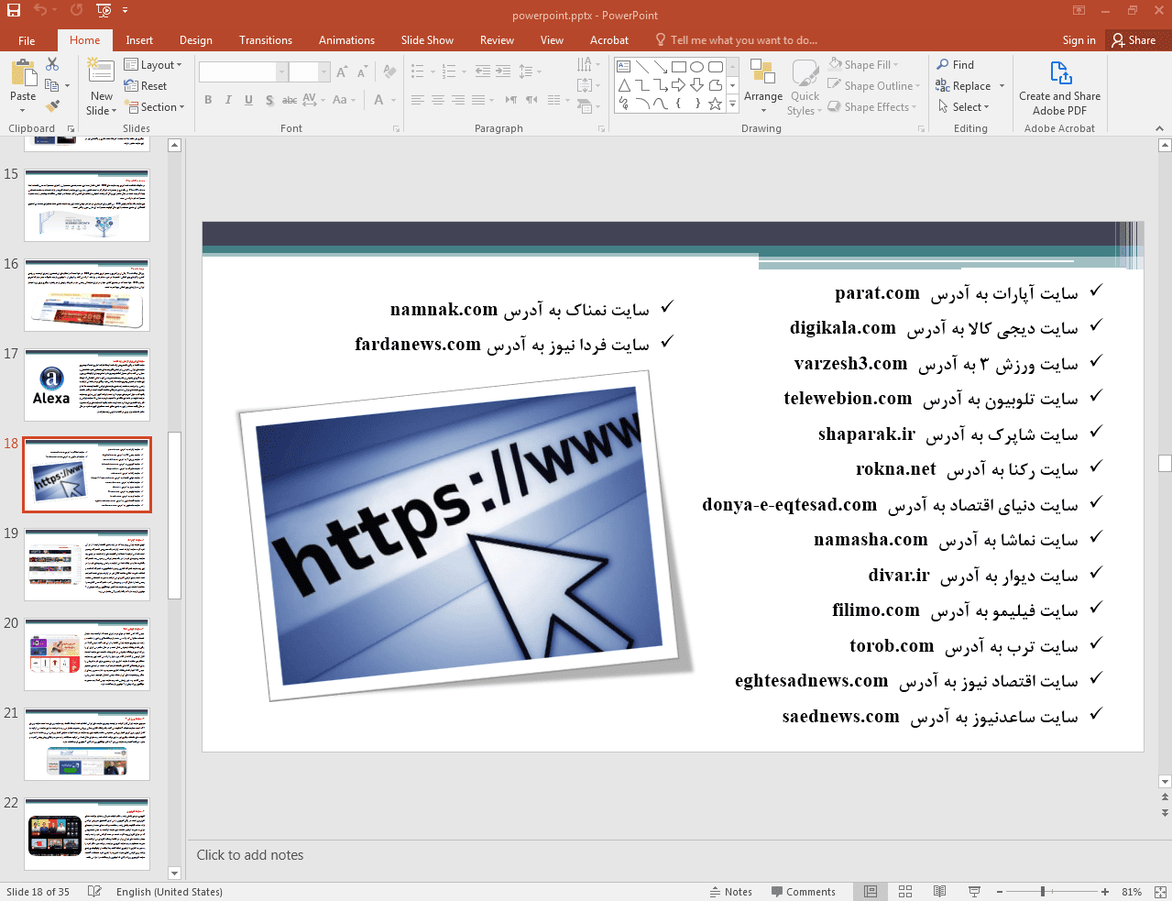The image size is (1172, 901).
Task: Open Quick Styles gallery
Action: click(x=805, y=87)
